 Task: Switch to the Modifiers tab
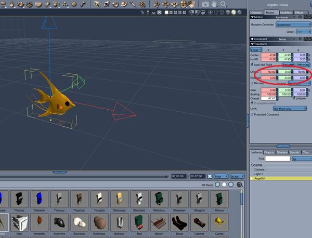click(285, 12)
